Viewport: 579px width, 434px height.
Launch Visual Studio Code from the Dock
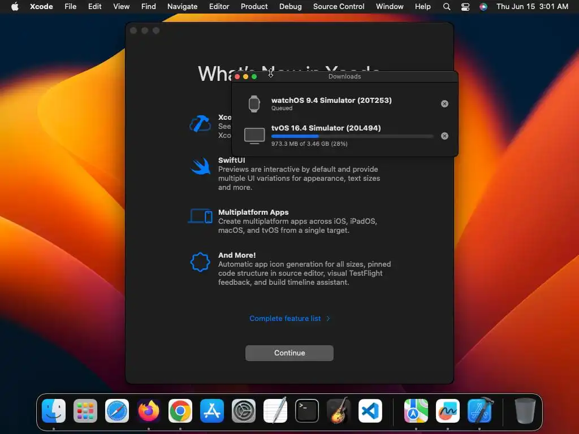[x=370, y=411]
